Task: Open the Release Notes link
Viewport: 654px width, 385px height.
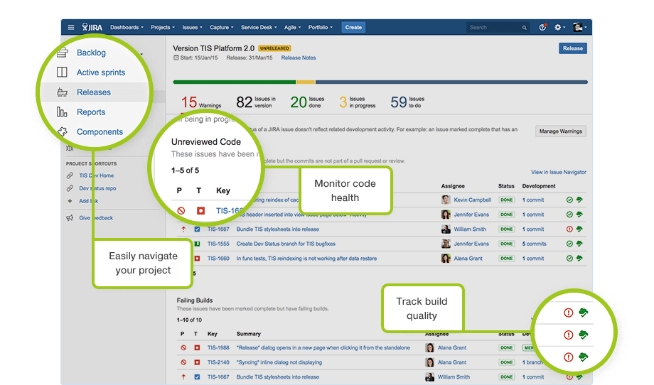Action: coord(299,58)
